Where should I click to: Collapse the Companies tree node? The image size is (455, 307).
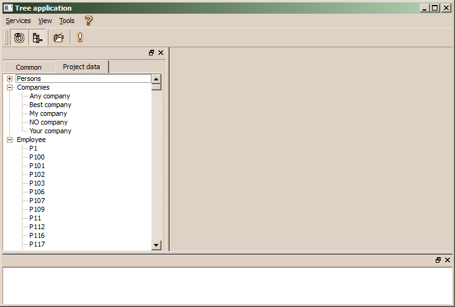(9, 88)
